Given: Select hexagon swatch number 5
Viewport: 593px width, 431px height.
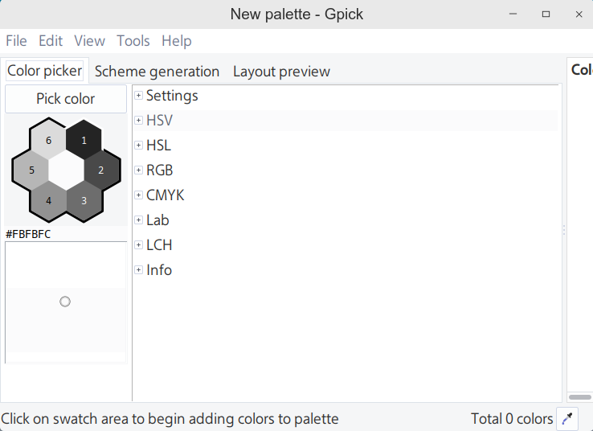Looking at the screenshot, I should click(x=31, y=170).
